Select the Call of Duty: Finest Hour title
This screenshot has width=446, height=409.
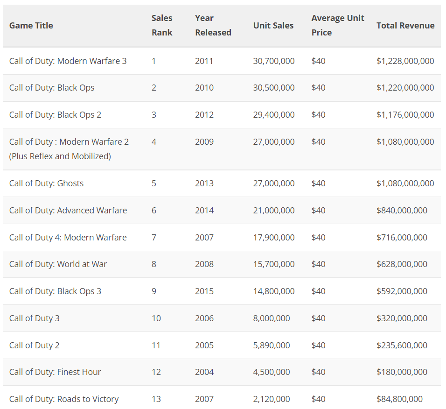55,372
